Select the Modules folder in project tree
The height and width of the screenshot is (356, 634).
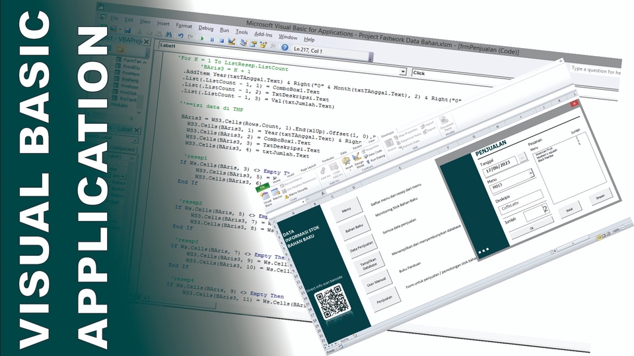pyautogui.click(x=119, y=105)
